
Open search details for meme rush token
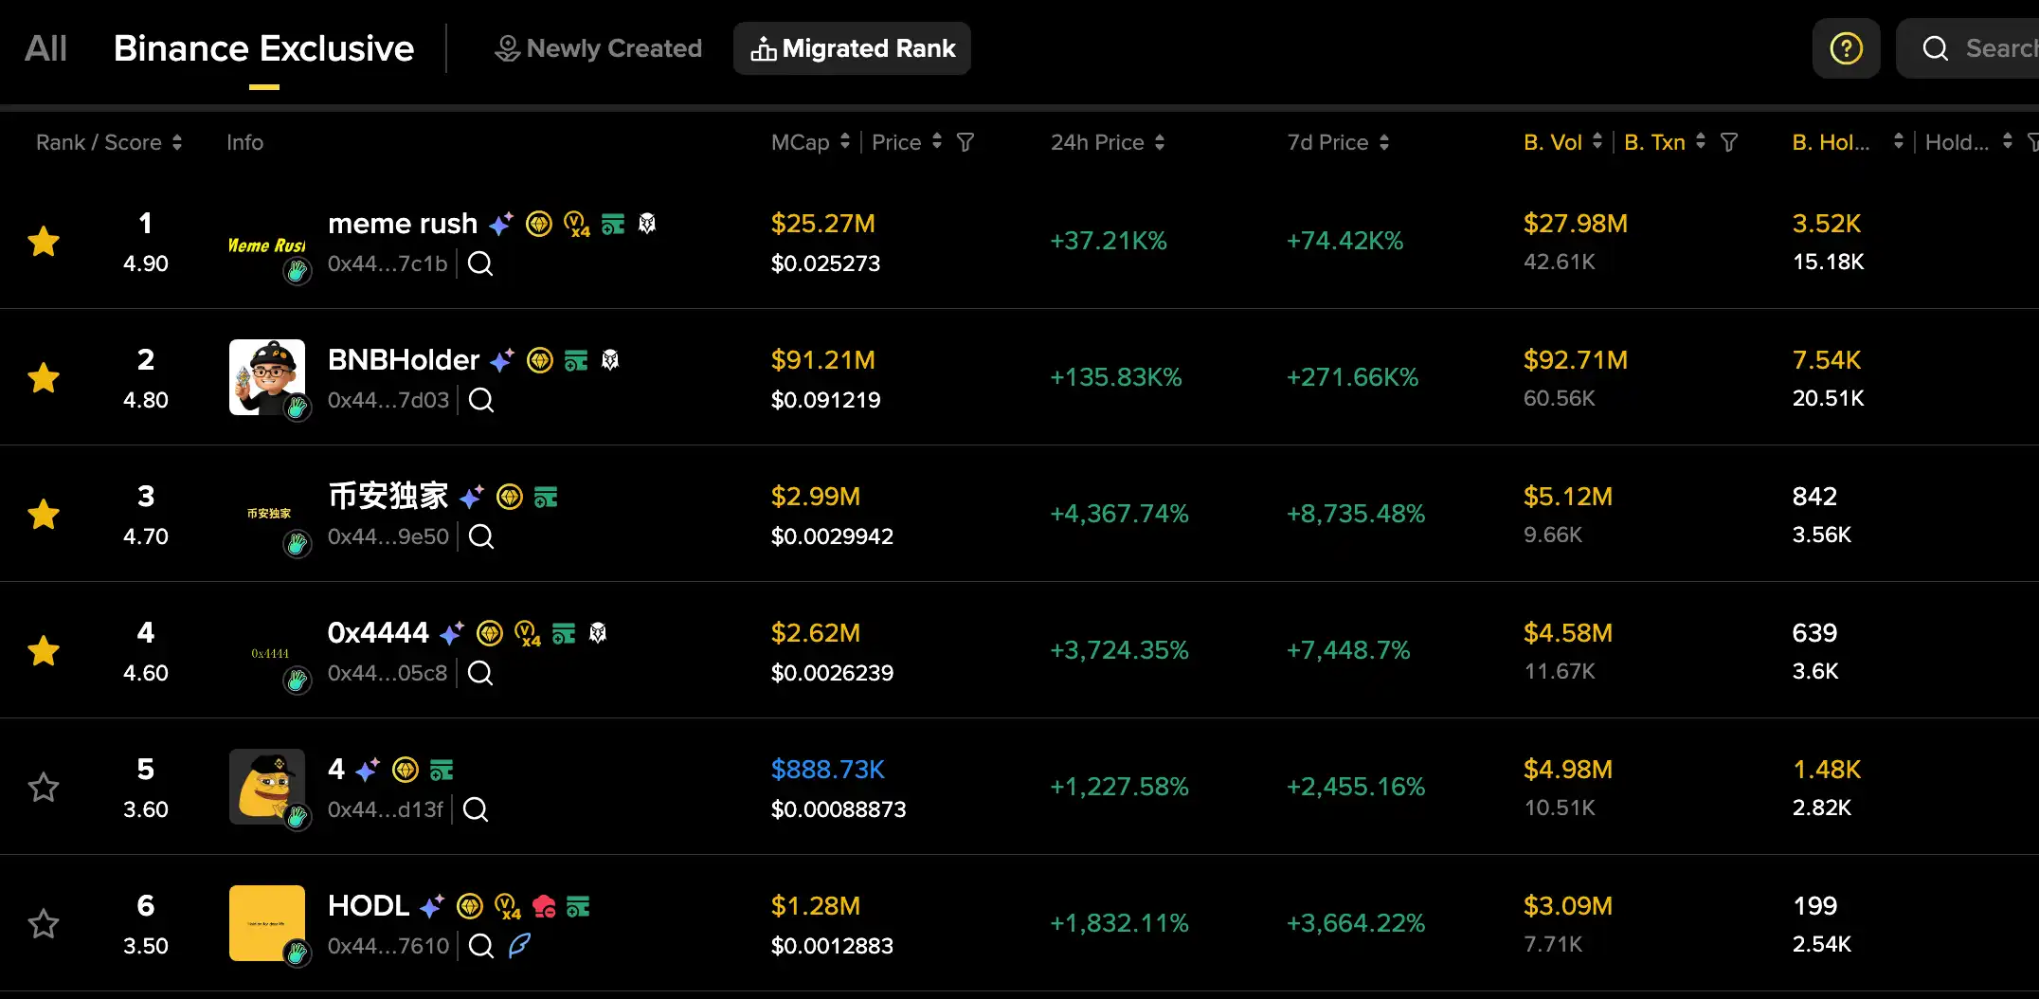(479, 264)
